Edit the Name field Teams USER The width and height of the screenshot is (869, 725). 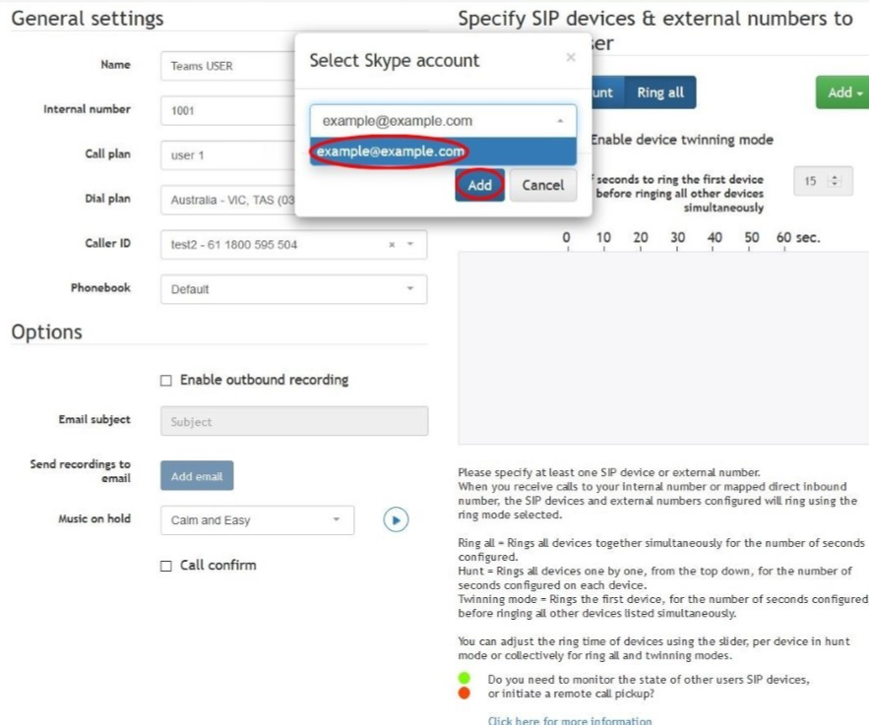coord(227,66)
